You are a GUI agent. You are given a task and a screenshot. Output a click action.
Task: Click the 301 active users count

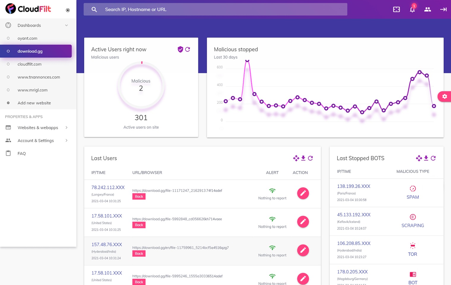[x=141, y=118]
